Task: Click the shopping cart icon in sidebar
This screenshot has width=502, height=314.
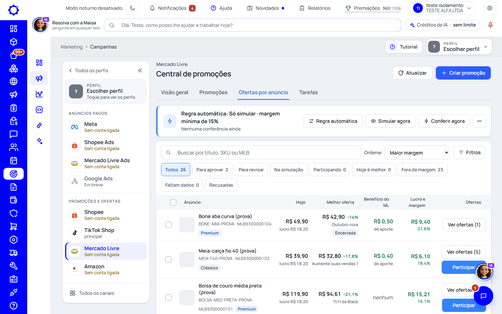Action: click(14, 226)
